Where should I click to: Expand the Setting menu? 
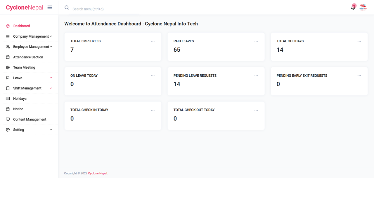coord(18,129)
